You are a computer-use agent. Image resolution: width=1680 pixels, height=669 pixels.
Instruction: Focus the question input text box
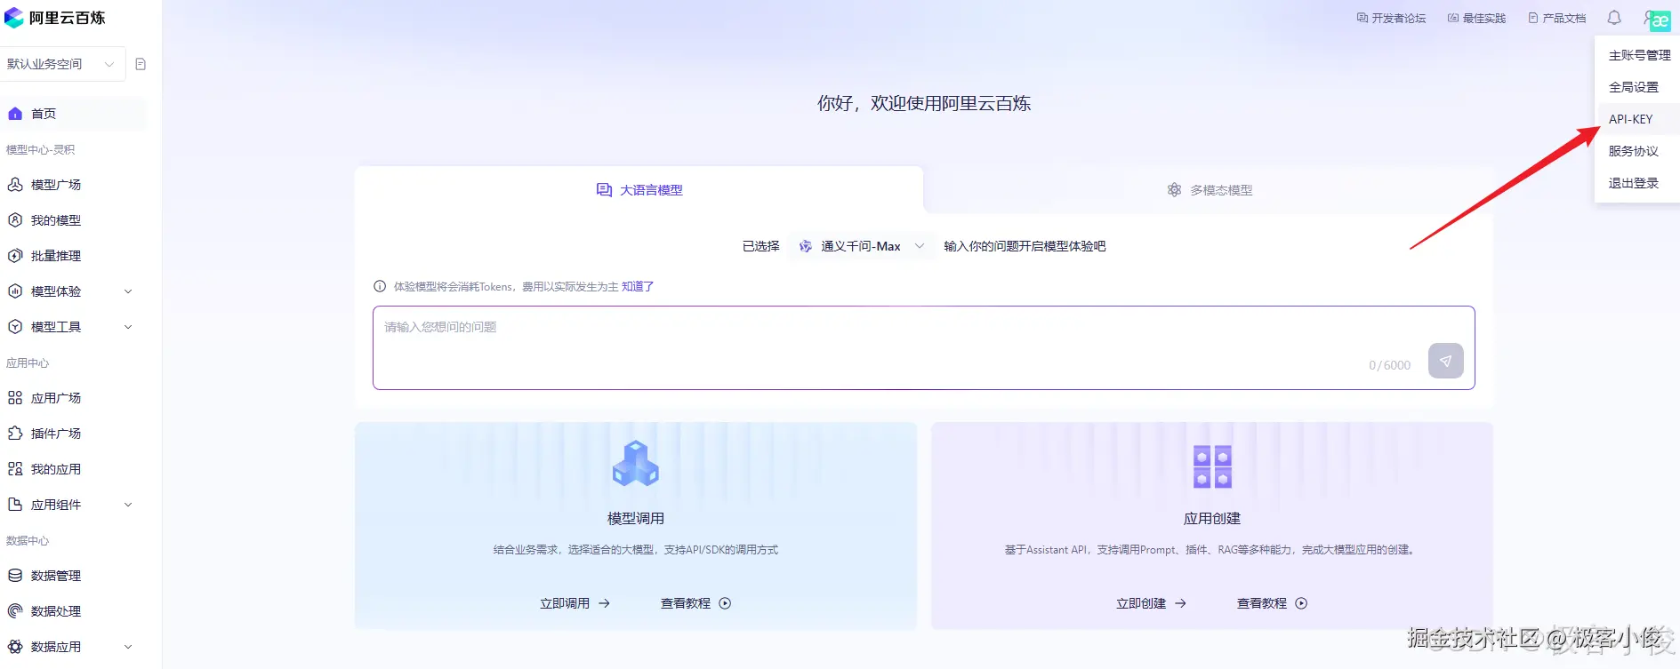[x=923, y=347]
